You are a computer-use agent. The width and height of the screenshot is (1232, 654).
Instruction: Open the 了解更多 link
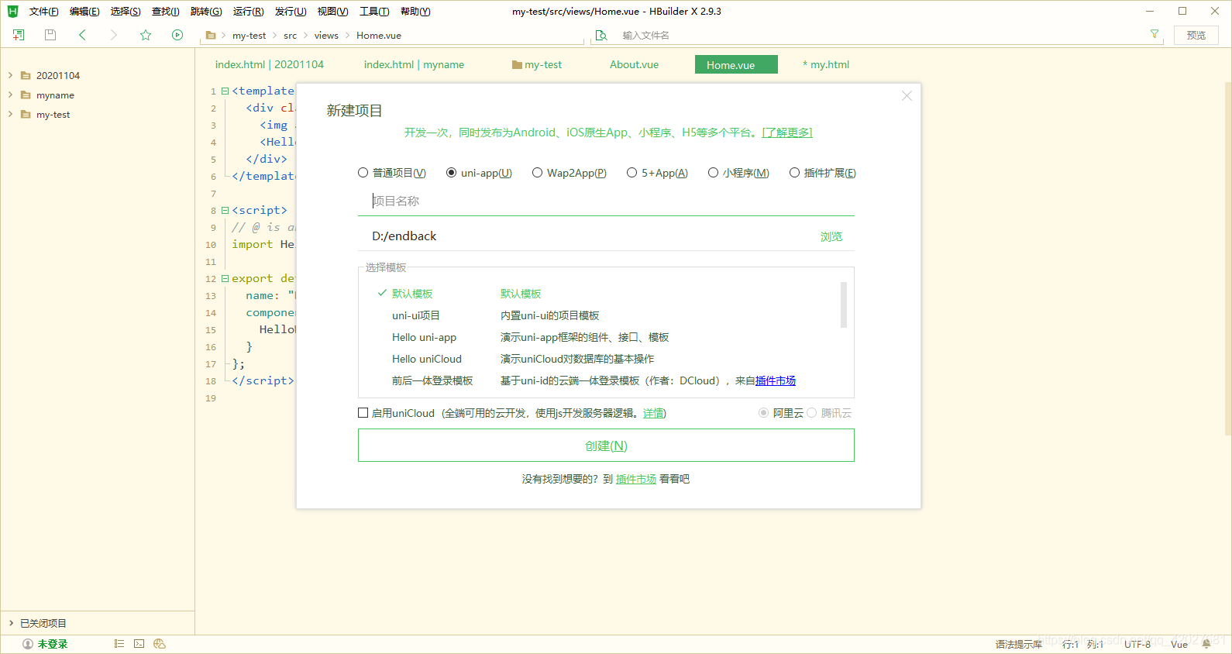[787, 133]
